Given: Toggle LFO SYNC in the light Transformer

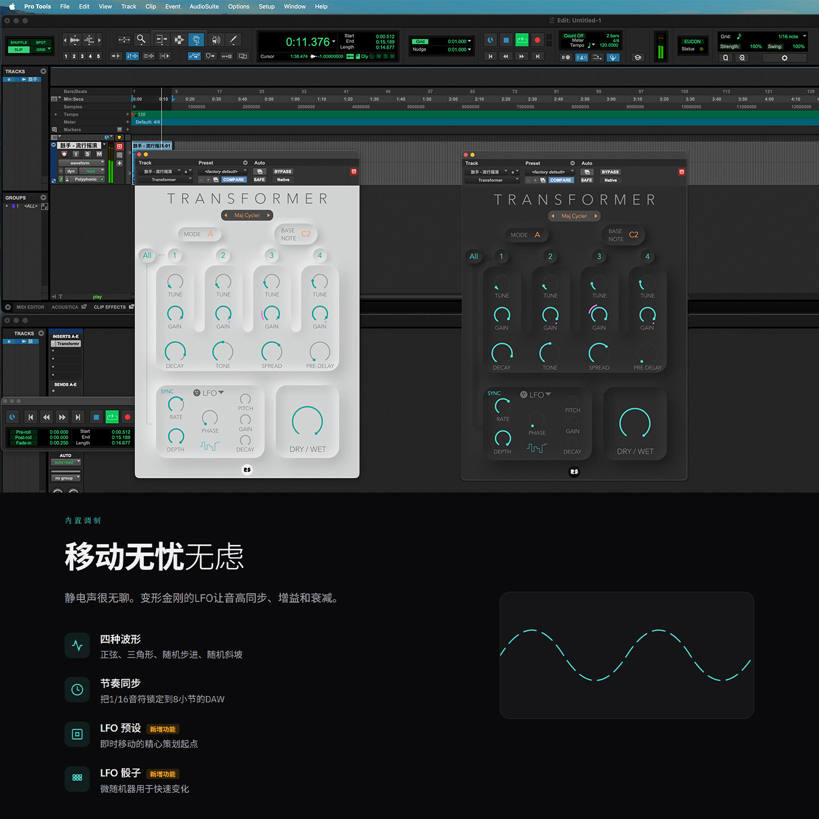Looking at the screenshot, I should click(x=167, y=391).
